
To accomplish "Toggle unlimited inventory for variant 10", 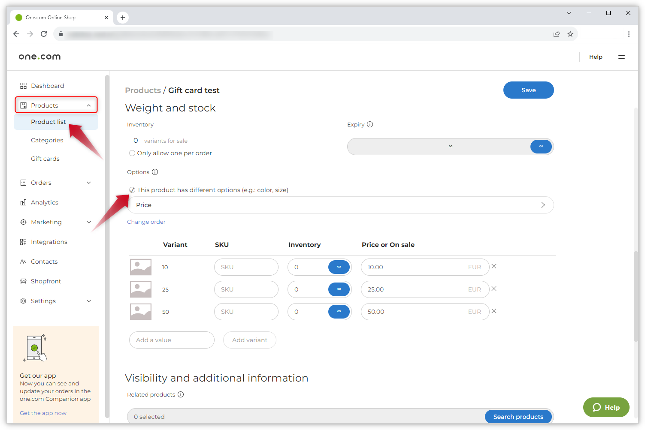I will 339,267.
